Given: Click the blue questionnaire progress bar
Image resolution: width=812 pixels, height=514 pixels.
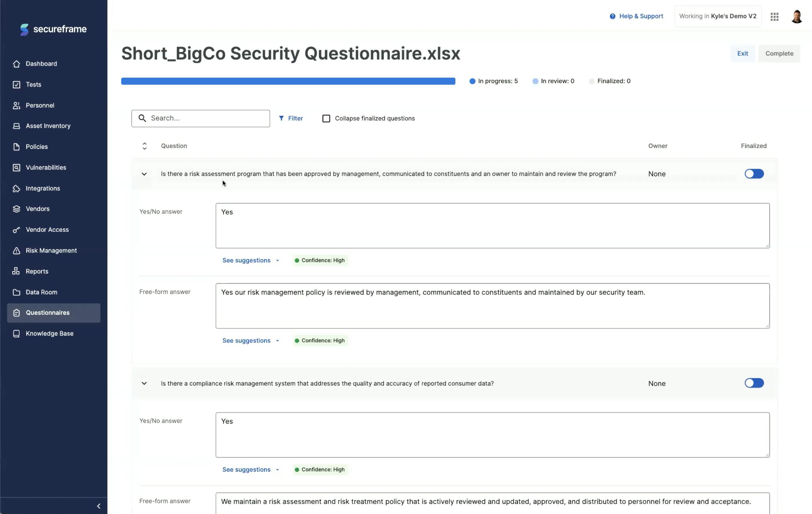Looking at the screenshot, I should point(288,81).
